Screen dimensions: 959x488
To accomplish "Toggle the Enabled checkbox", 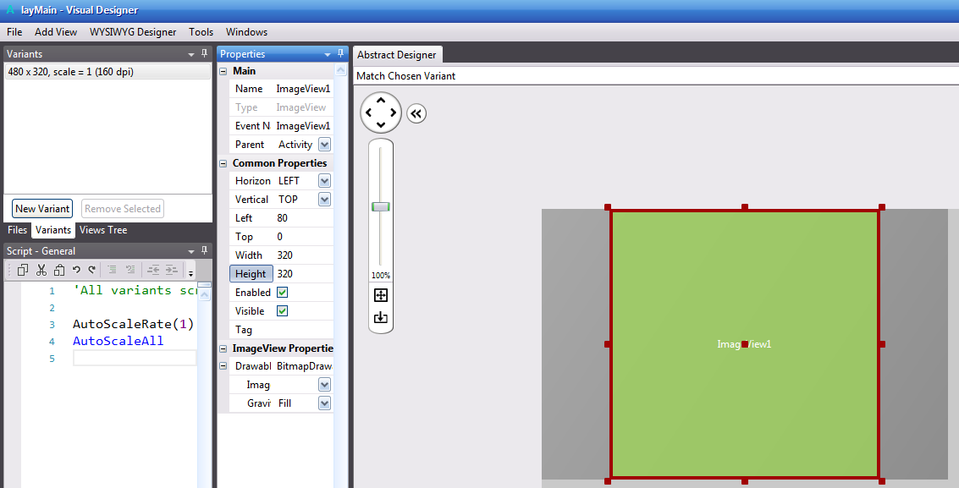I will (282, 293).
